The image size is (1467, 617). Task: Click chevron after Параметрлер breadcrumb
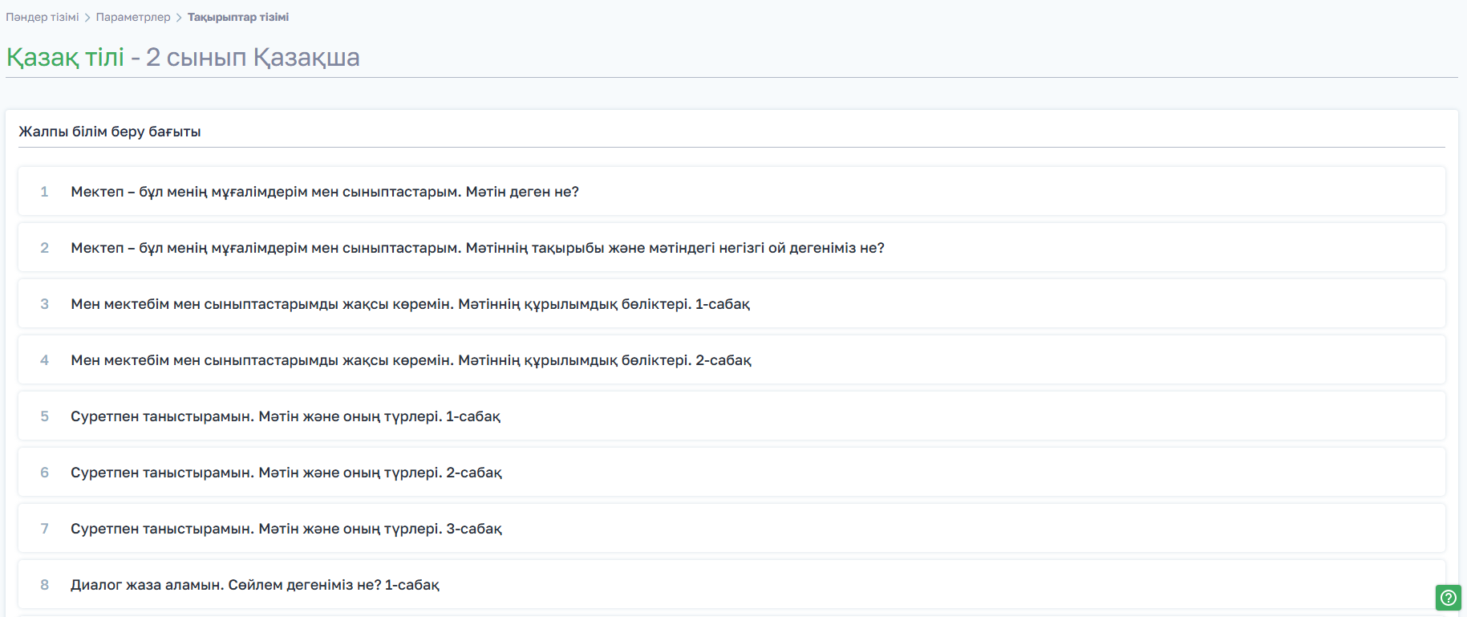pos(179,18)
